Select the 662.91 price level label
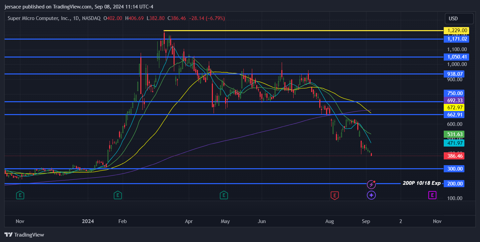The height and width of the screenshot is (242, 480). point(454,115)
